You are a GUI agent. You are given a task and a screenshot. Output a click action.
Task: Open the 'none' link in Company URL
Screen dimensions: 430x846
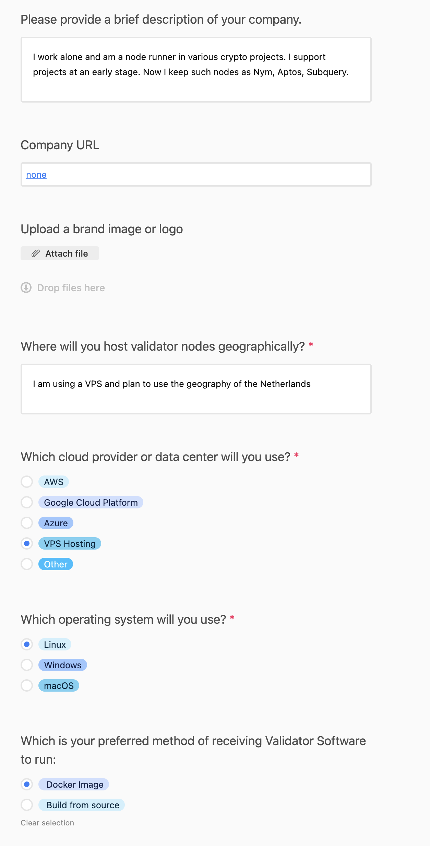coord(36,175)
